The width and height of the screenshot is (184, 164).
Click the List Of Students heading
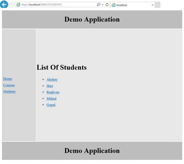coord(62,67)
